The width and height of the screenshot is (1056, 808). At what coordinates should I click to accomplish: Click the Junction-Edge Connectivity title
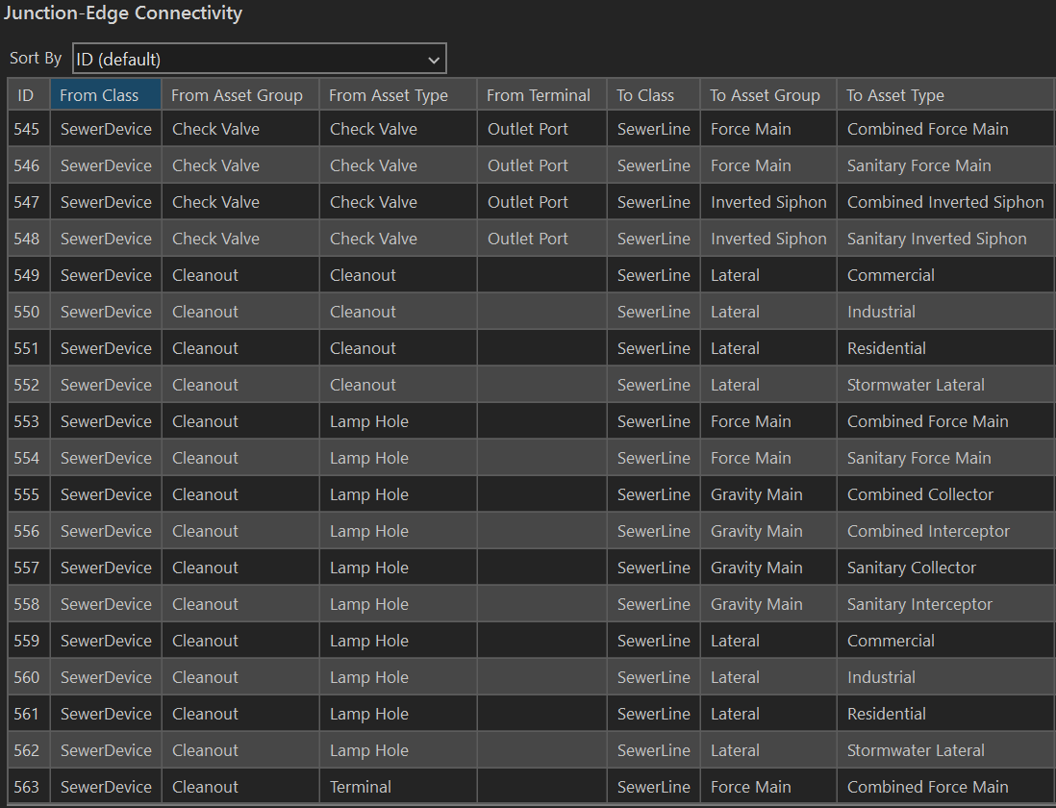124,13
